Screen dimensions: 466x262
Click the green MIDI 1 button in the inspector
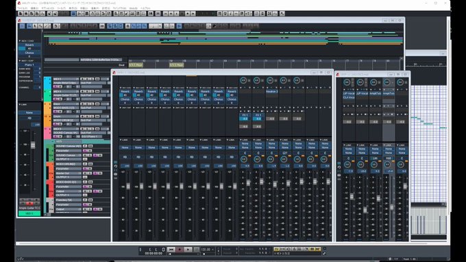tap(29, 213)
